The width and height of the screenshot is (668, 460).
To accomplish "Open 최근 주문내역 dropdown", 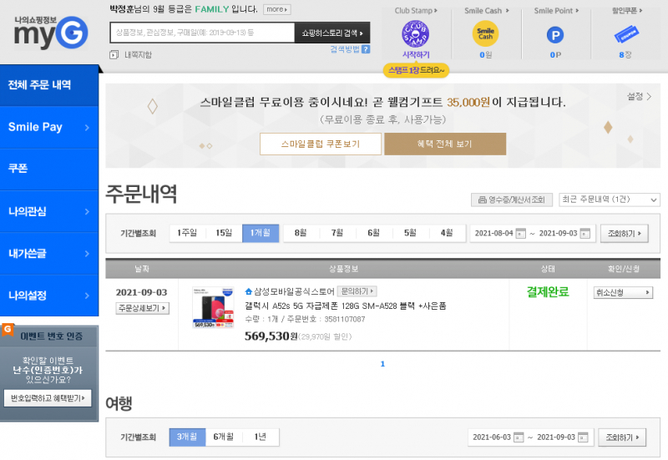I will coord(610,200).
